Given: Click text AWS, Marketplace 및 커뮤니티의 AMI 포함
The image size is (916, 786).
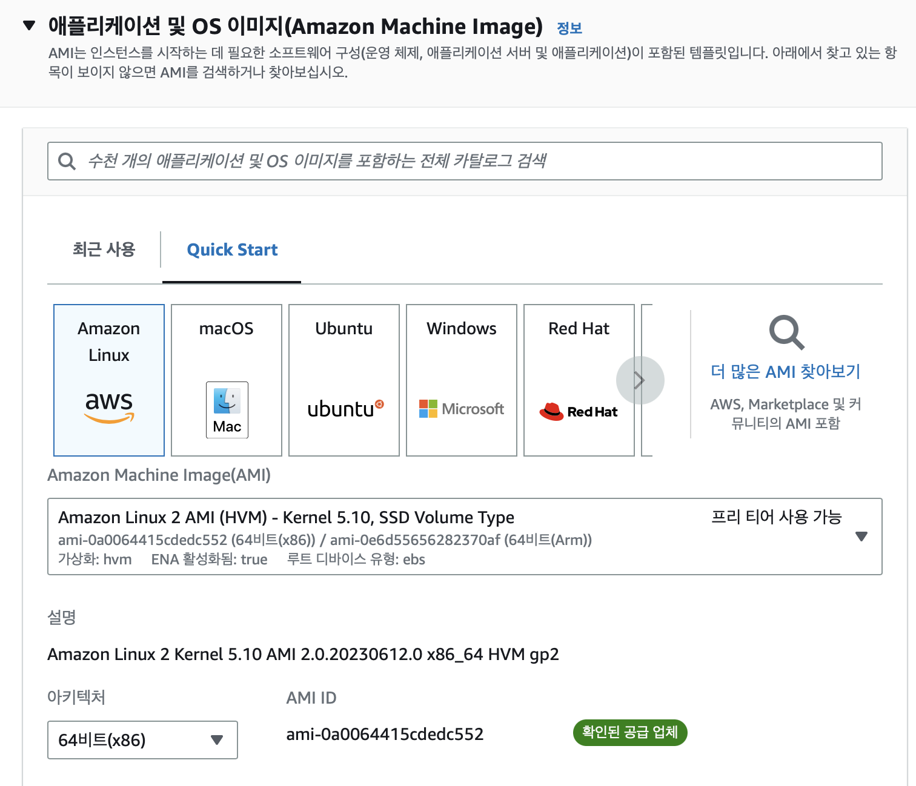Looking at the screenshot, I should point(786,414).
